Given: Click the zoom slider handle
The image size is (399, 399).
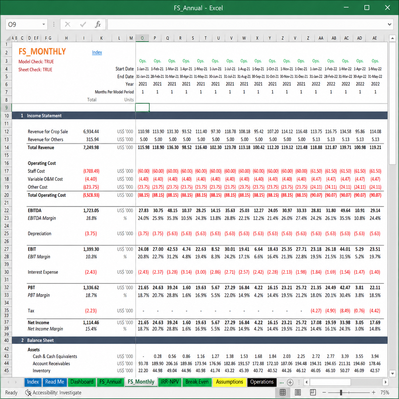Looking at the screenshot, I should (341, 392).
